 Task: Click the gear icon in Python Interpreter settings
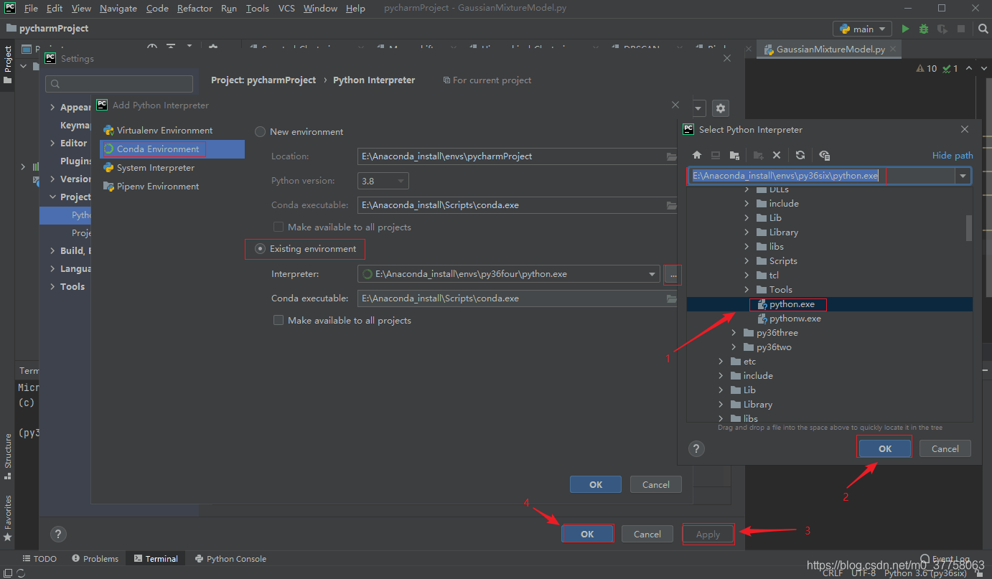pos(721,108)
